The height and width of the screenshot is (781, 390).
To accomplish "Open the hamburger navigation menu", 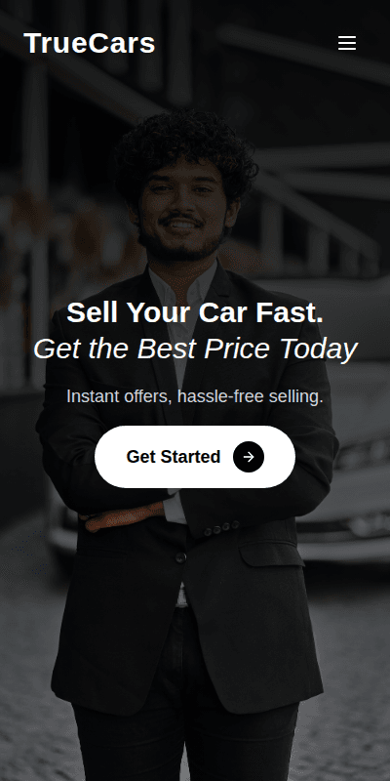I will (x=347, y=43).
